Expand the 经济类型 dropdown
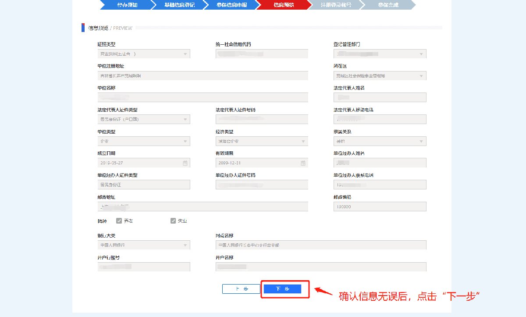The image size is (526, 317). pyautogui.click(x=303, y=141)
